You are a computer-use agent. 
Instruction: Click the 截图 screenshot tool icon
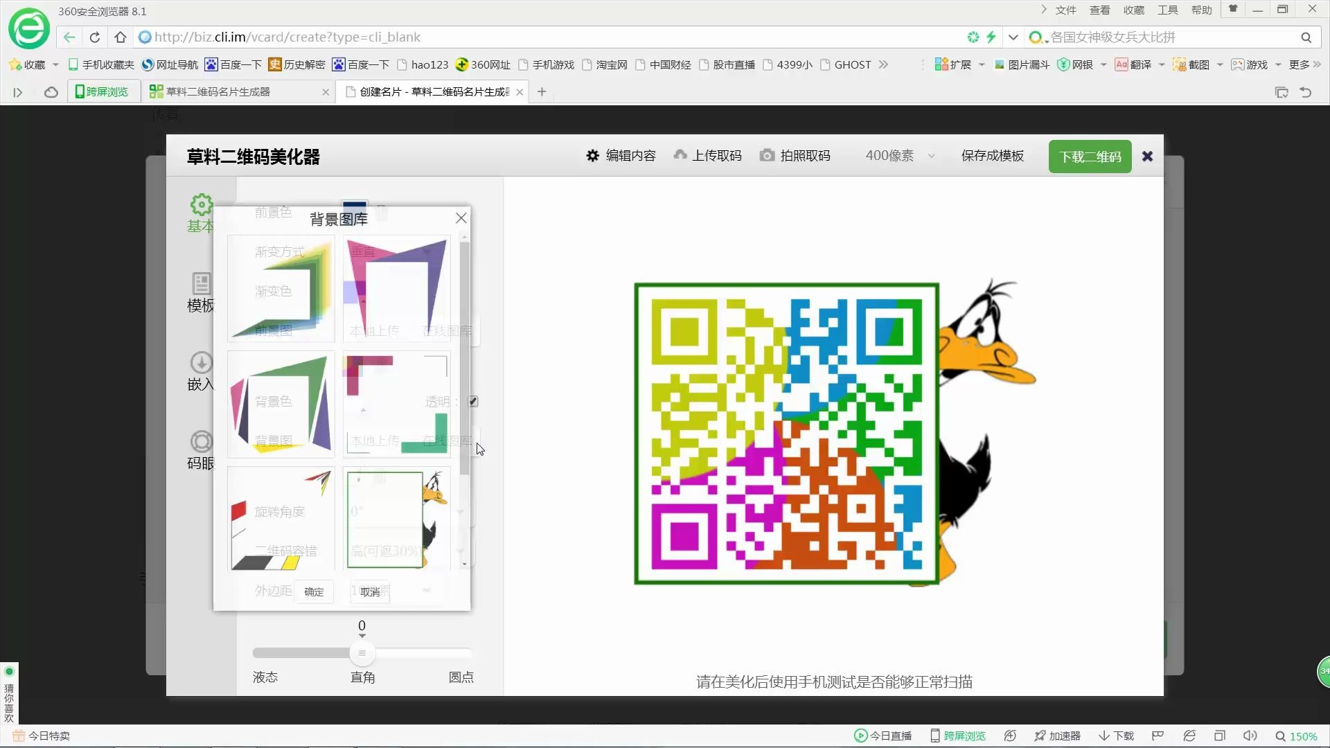point(1179,64)
